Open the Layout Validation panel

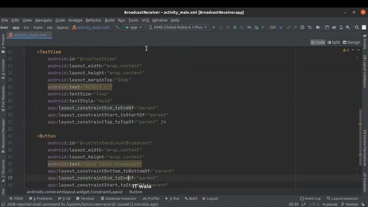[365, 72]
